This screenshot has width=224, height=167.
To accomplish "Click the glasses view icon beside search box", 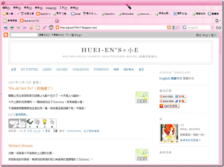I will 218,28.
